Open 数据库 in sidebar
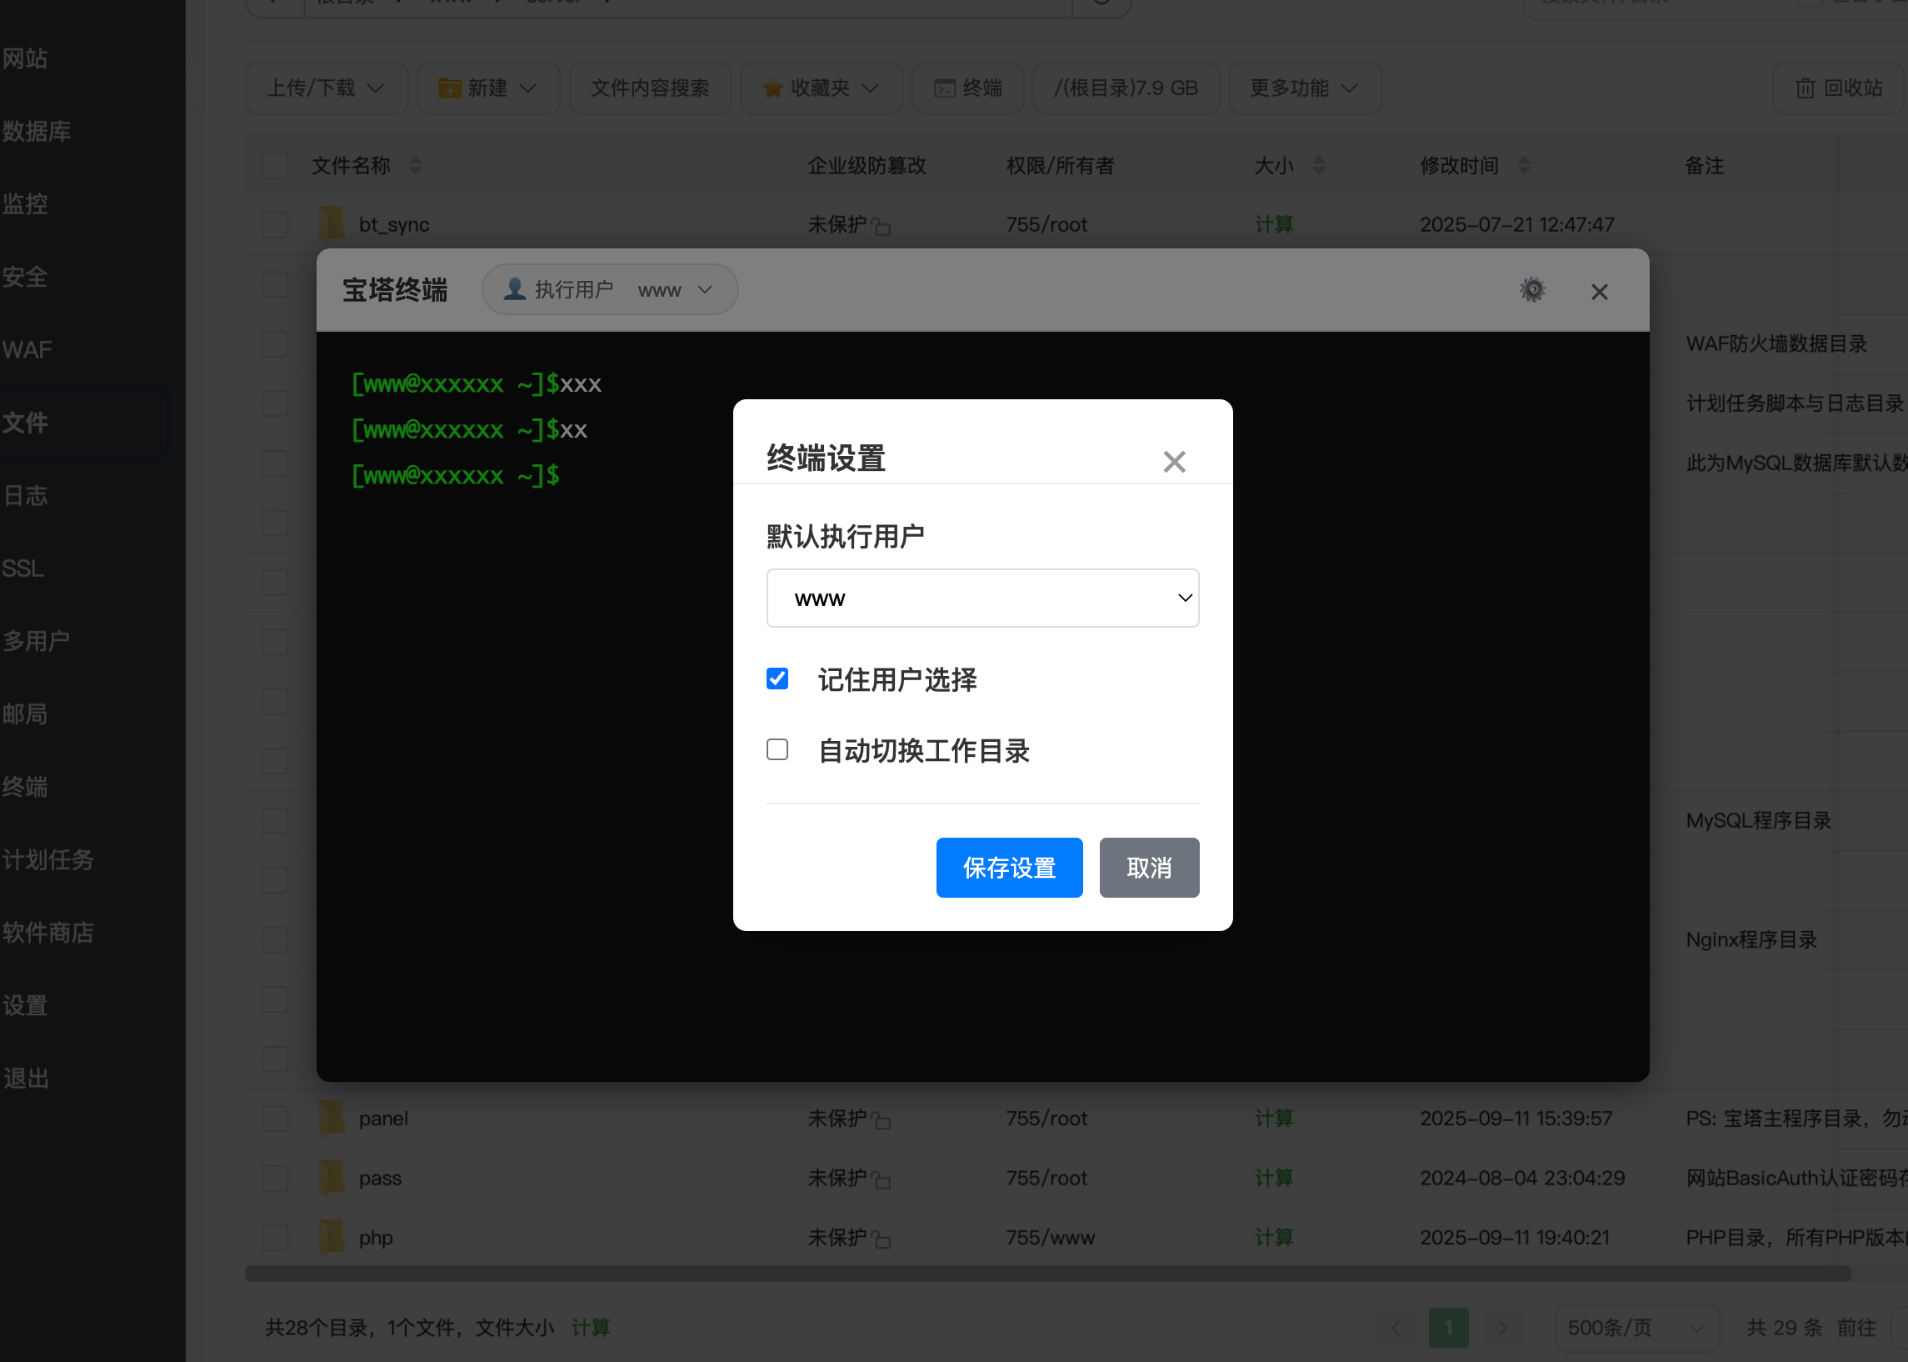Screen dimensions: 1908x1362 click(37, 132)
